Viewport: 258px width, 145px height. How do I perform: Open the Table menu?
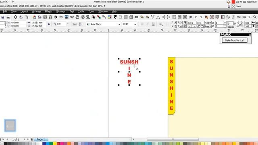[x=81, y=11]
